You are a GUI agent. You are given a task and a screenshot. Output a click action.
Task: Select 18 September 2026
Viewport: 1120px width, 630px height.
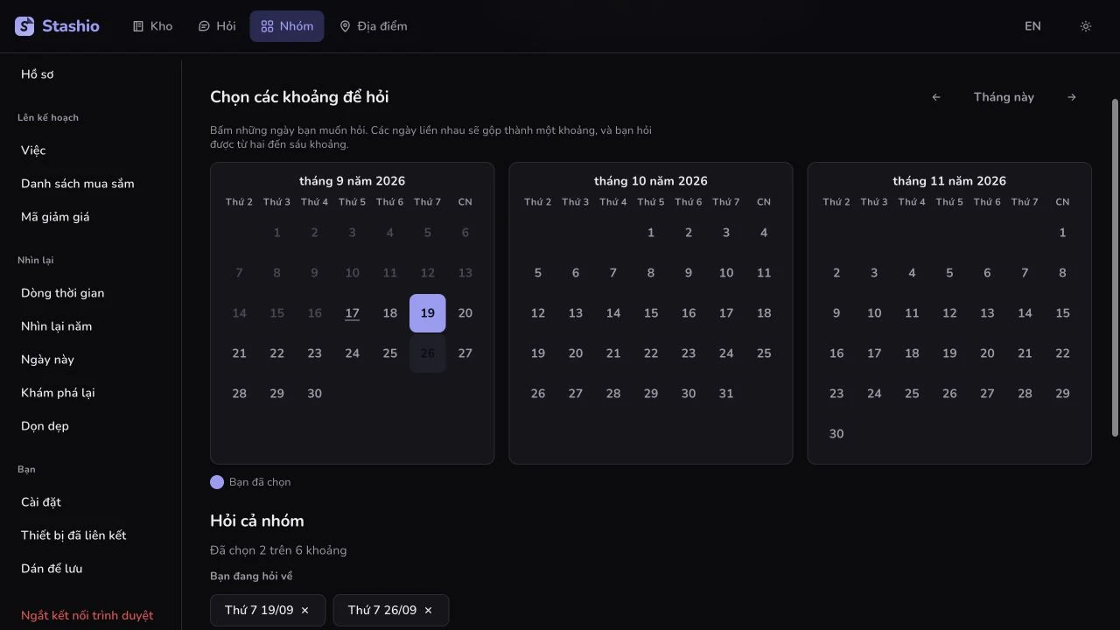pyautogui.click(x=389, y=313)
